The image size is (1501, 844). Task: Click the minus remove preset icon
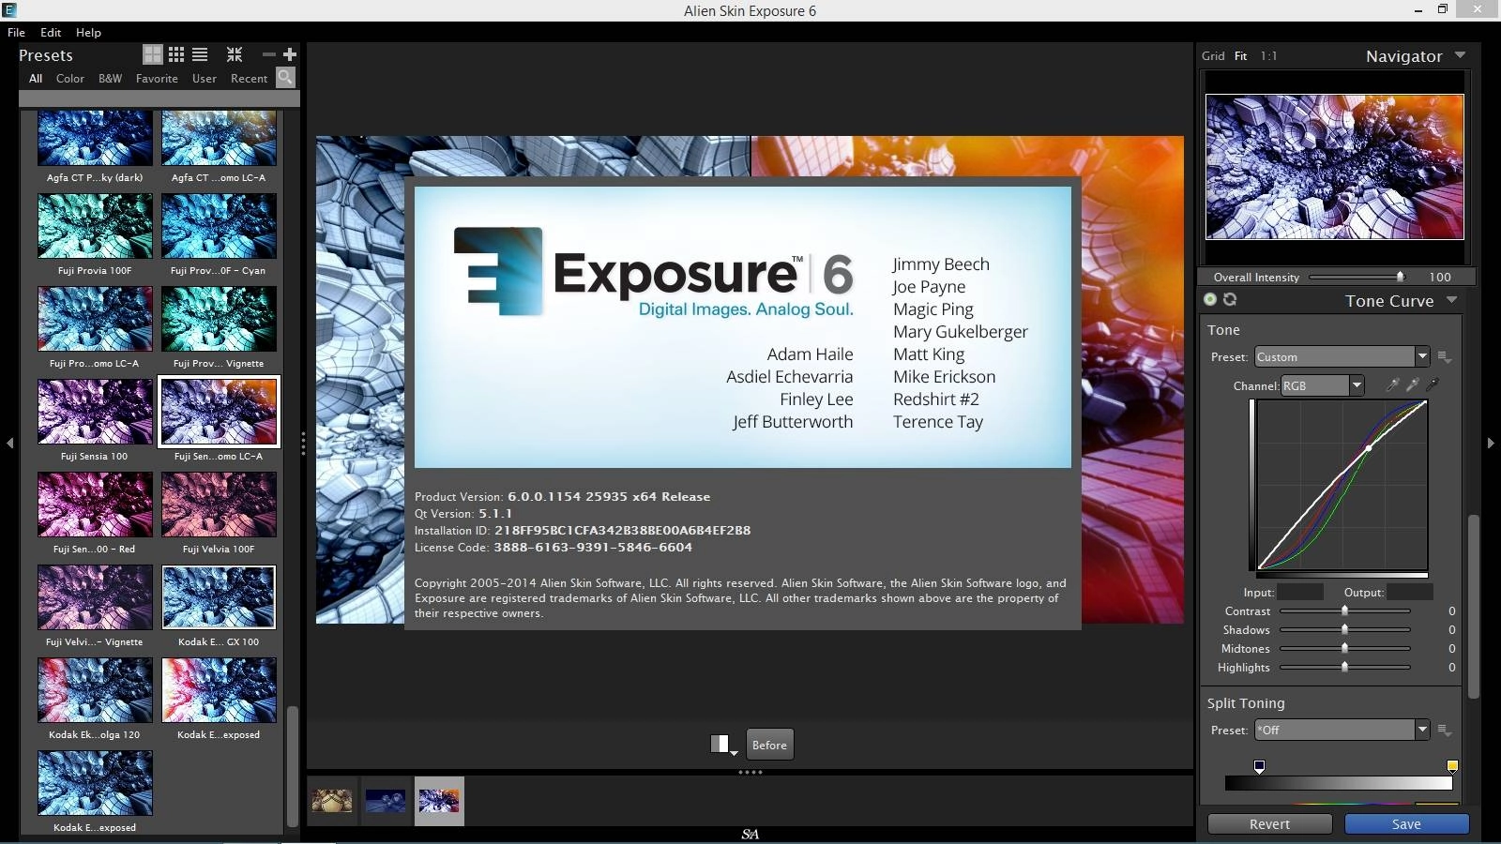(268, 54)
